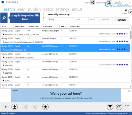The height and width of the screenshot is (115, 132).
Task: Dismiss the search results limited message
Action: (x=130, y=113)
